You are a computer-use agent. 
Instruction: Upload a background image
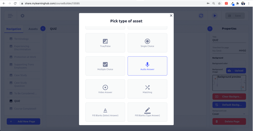pos(236,71)
